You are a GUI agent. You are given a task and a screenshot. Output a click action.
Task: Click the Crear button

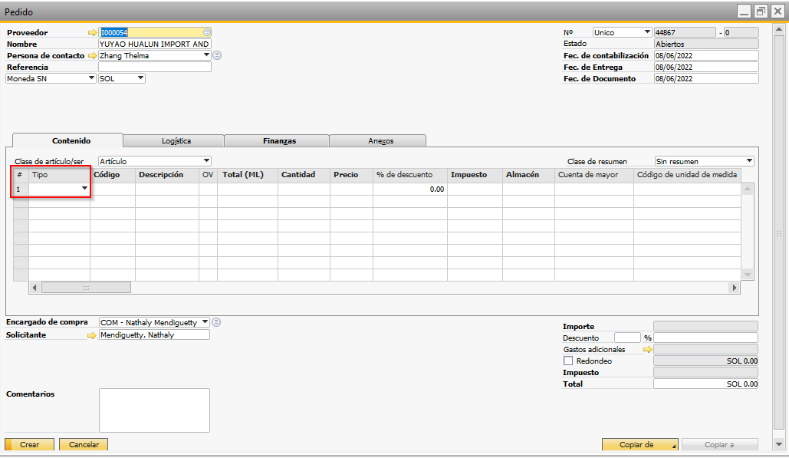tap(29, 444)
